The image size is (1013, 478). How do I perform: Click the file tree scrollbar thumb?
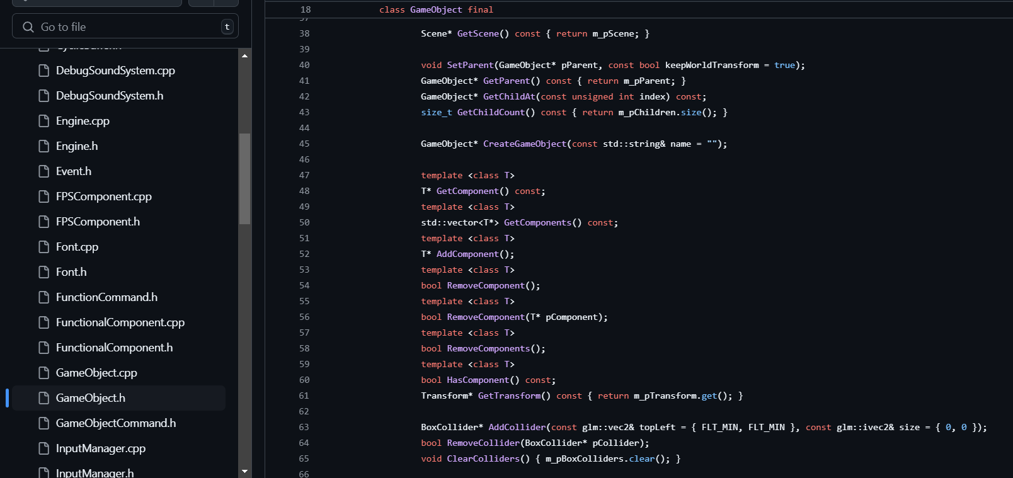tap(244, 179)
